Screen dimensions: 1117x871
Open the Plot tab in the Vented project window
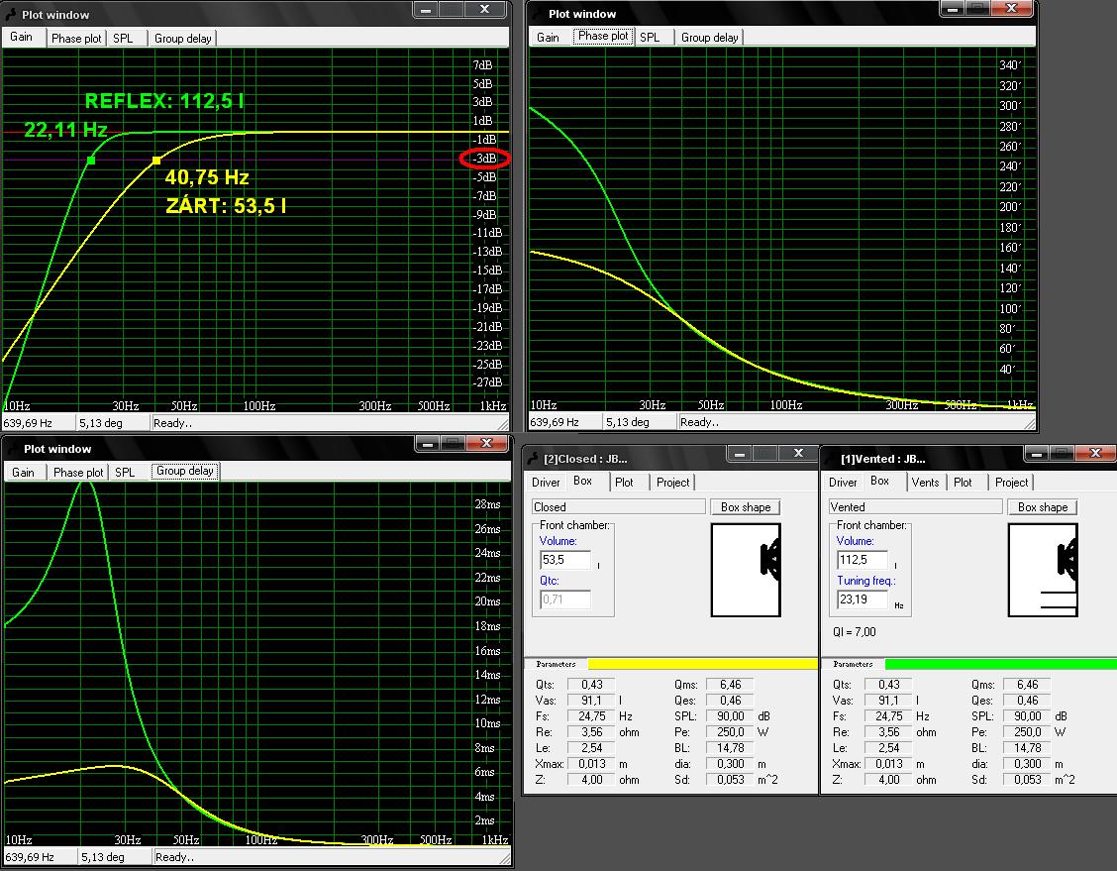963,483
